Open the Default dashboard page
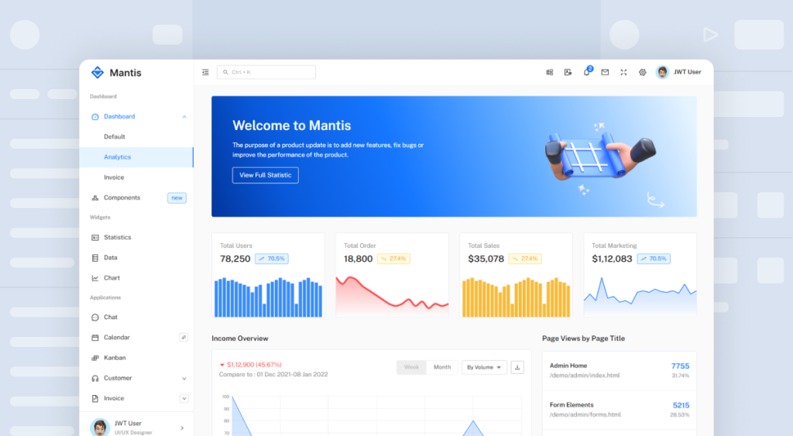Viewport: 793px width, 436px height. point(136,136)
